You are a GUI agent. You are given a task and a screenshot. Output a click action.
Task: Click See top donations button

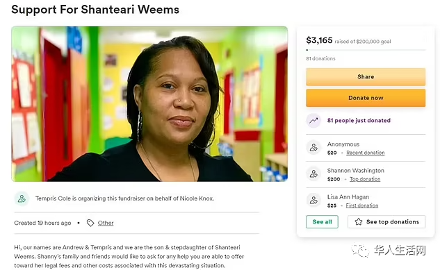386,222
